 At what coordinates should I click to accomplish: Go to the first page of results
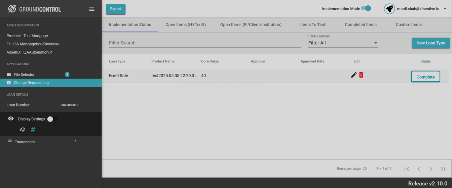(x=407, y=169)
